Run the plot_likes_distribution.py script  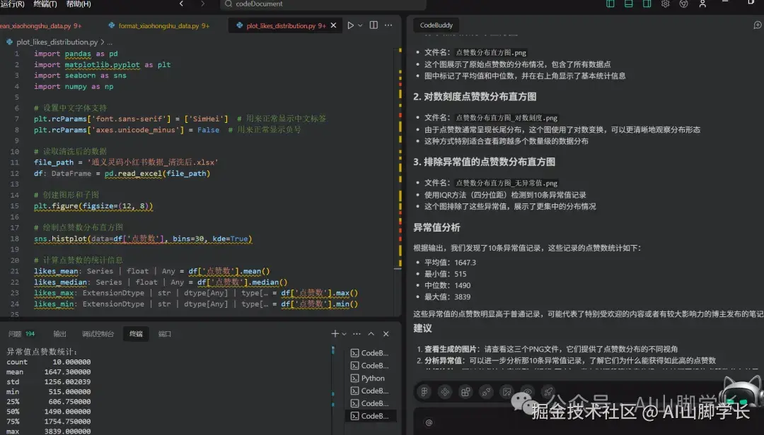351,25
